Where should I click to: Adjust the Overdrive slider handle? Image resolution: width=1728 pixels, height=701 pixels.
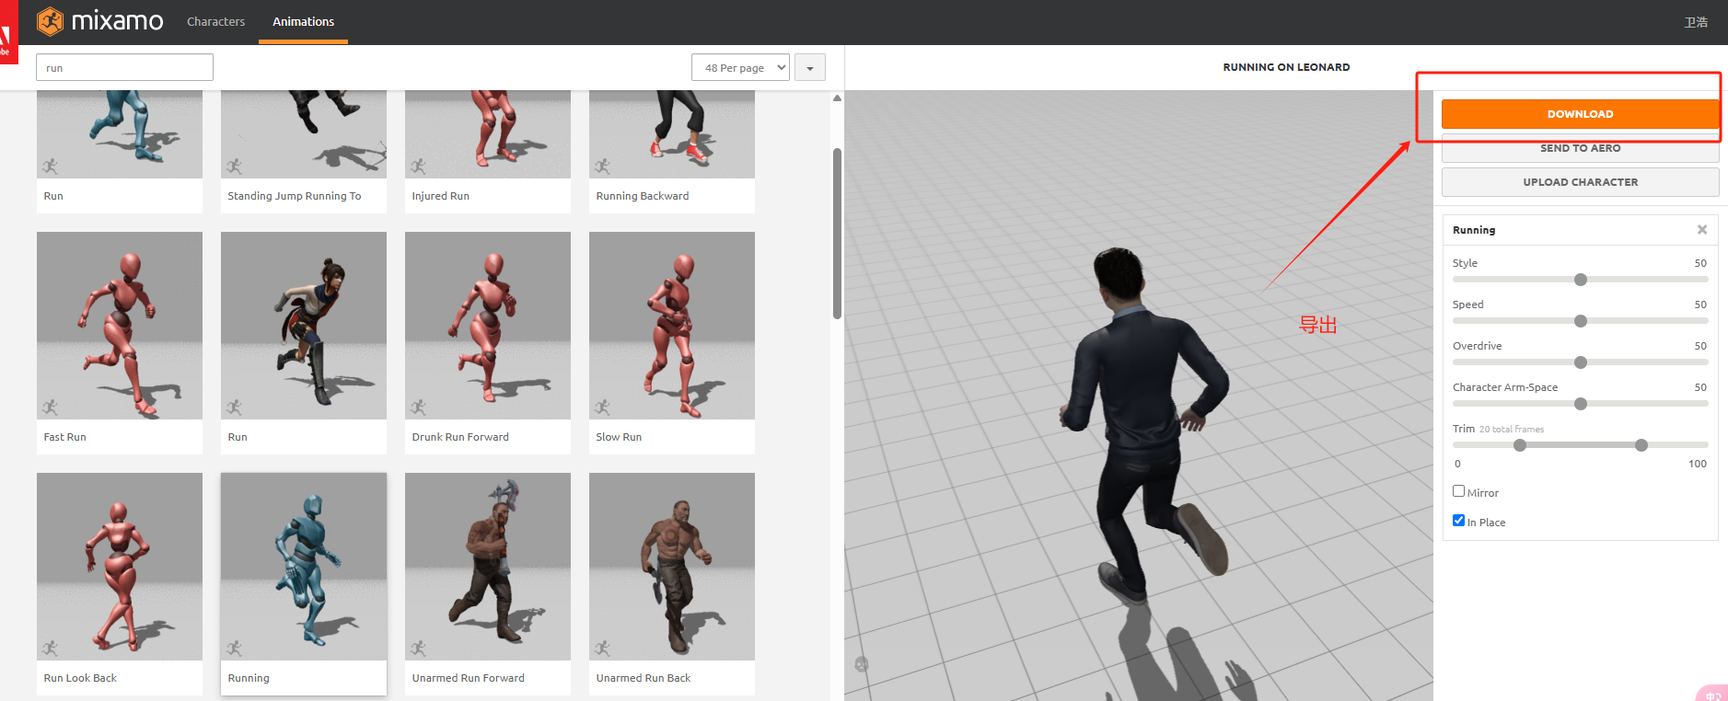pos(1581,362)
